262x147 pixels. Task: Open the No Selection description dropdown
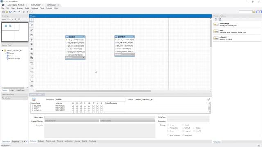(x=15, y=98)
